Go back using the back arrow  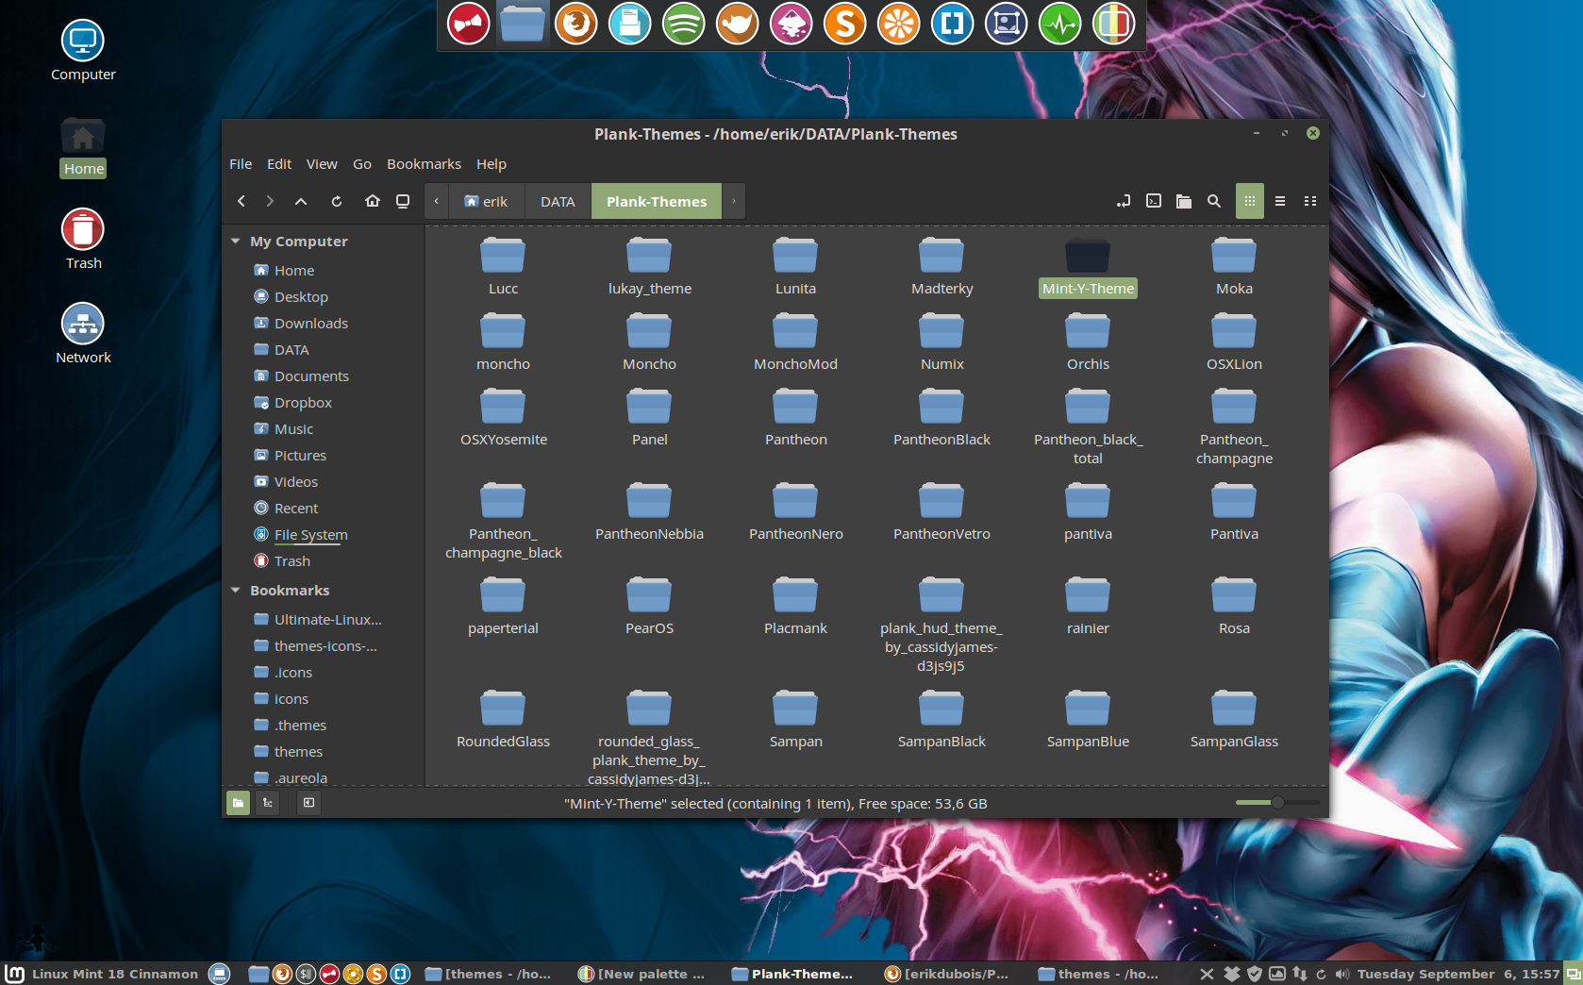point(242,201)
